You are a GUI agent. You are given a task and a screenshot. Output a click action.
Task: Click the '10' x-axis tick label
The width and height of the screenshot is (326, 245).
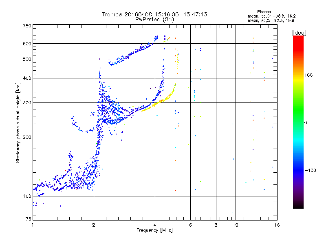[236, 225]
